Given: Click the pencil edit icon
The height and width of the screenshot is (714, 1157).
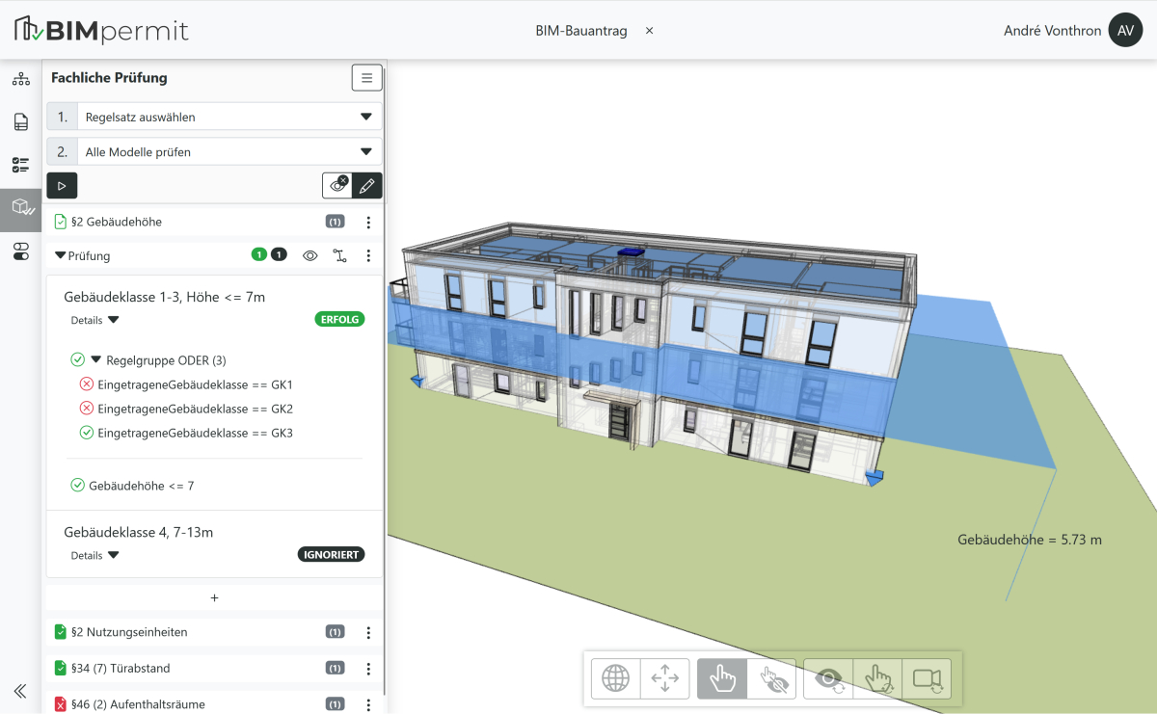Looking at the screenshot, I should pyautogui.click(x=366, y=186).
